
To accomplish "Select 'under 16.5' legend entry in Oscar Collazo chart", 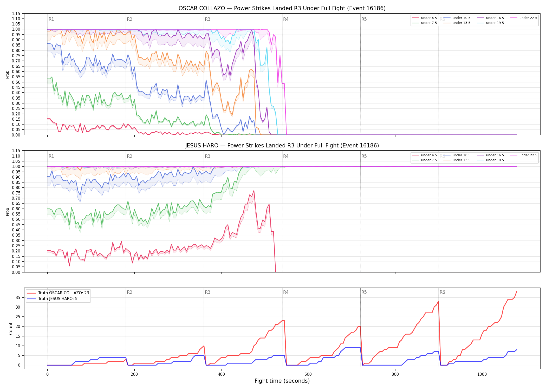I will click(490, 18).
